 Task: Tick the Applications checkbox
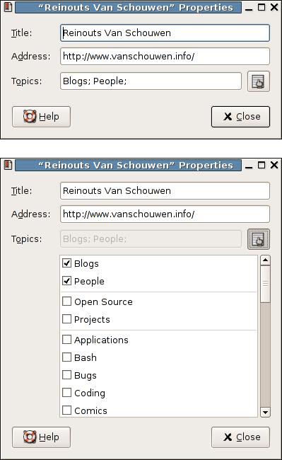pyautogui.click(x=66, y=340)
